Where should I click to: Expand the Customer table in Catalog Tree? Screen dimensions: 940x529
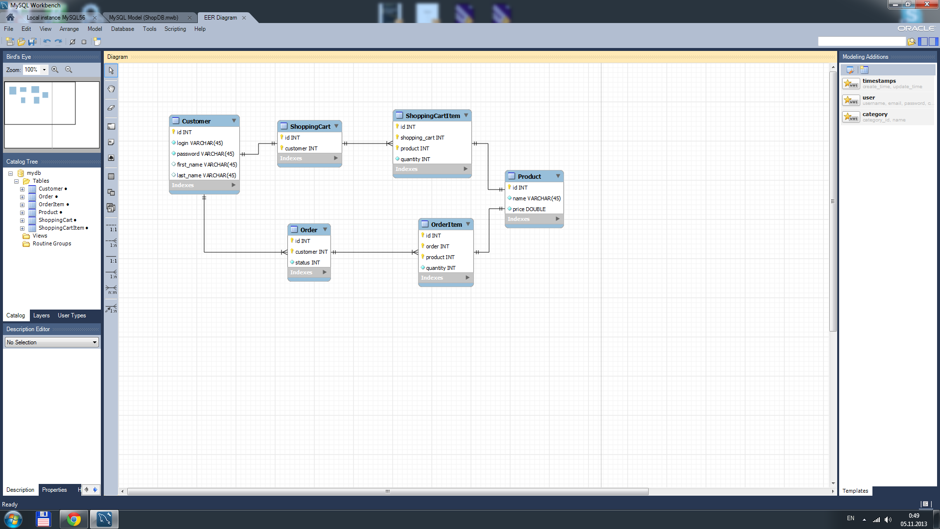[22, 189]
